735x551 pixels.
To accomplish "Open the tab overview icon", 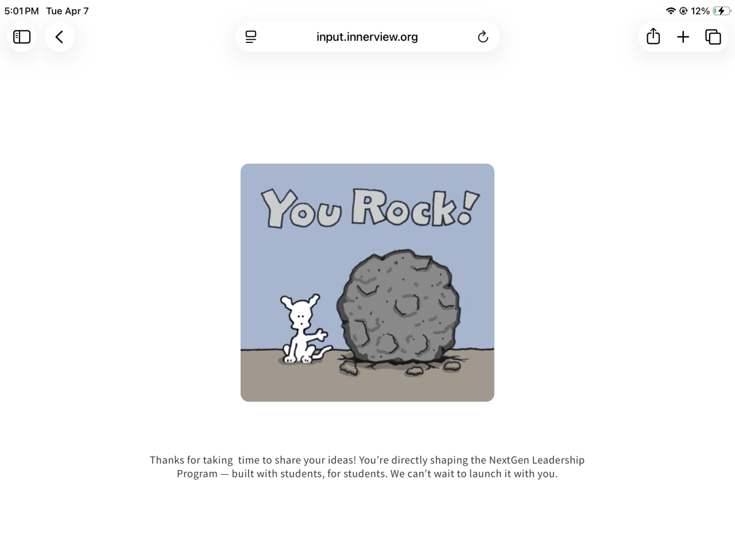I will 713,37.
